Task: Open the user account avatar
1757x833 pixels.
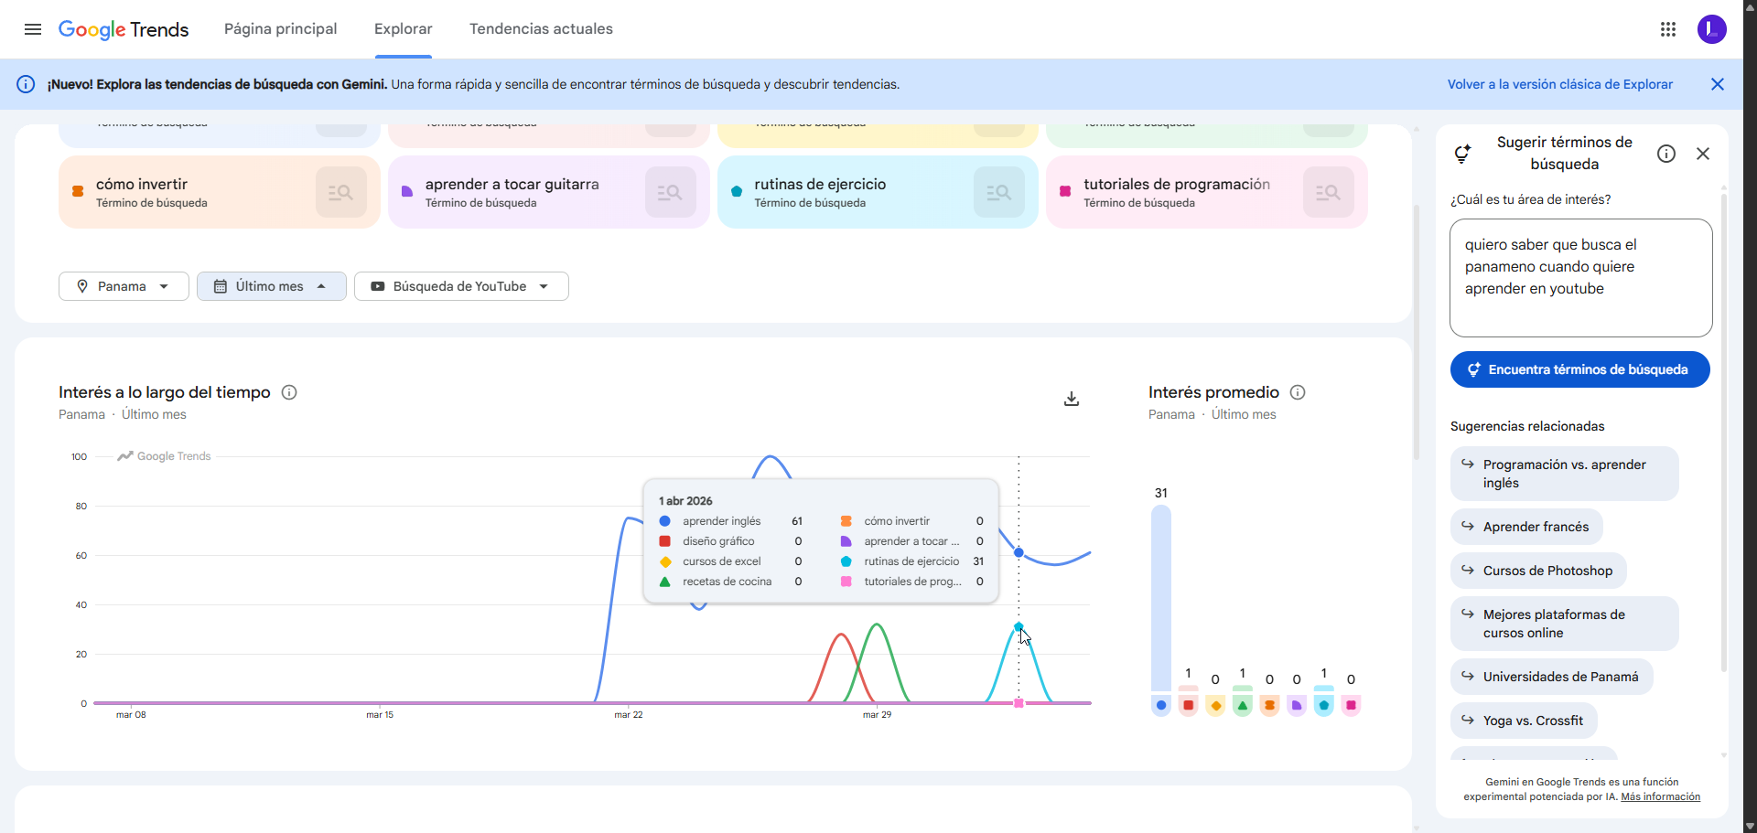Action: point(1712,29)
